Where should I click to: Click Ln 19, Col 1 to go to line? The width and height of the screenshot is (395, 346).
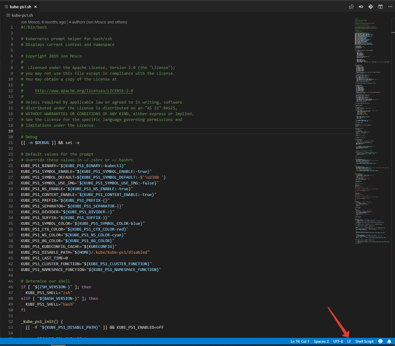click(300, 341)
